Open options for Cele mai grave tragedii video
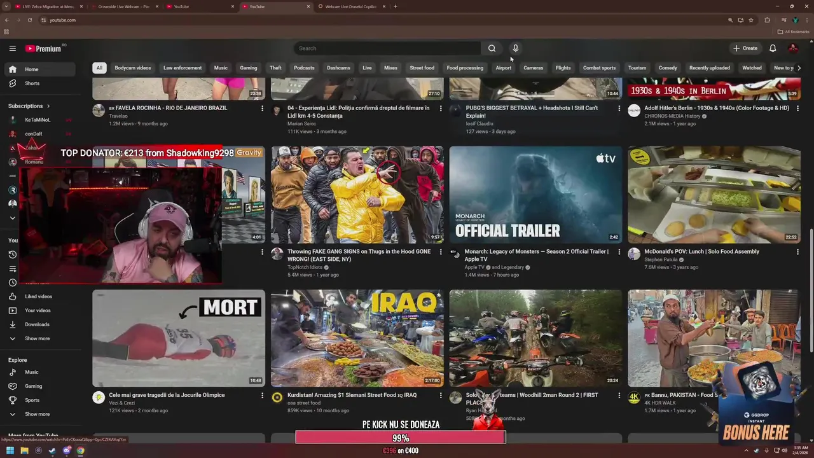The width and height of the screenshot is (814, 458). [x=262, y=396]
